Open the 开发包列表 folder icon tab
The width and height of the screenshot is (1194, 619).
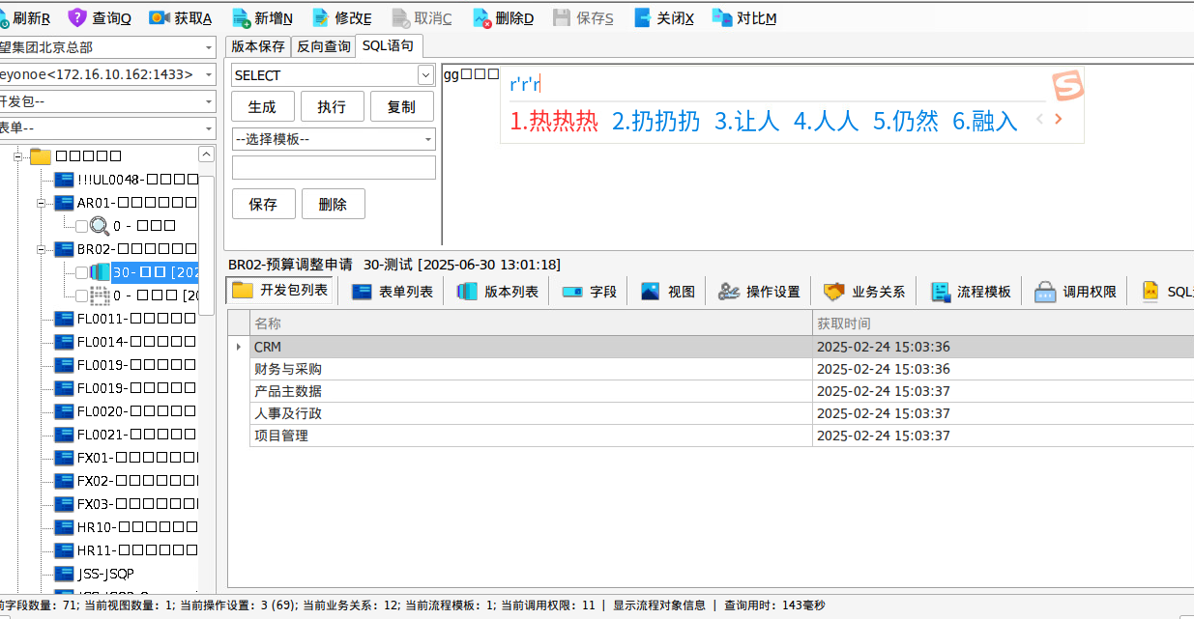coord(242,290)
